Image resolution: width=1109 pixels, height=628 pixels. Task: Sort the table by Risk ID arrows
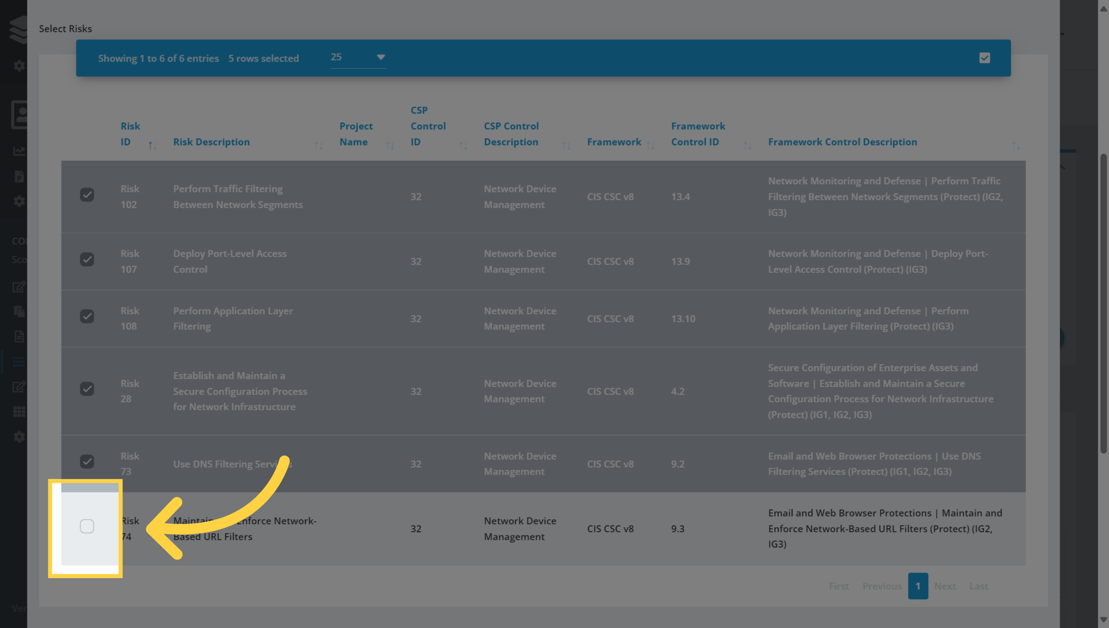tap(152, 146)
